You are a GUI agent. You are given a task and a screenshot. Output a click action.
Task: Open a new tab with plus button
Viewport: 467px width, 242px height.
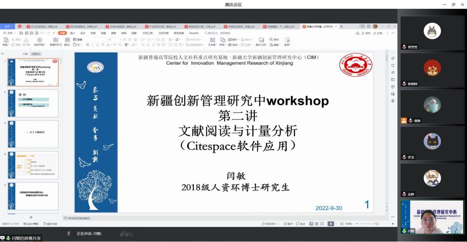(342, 26)
